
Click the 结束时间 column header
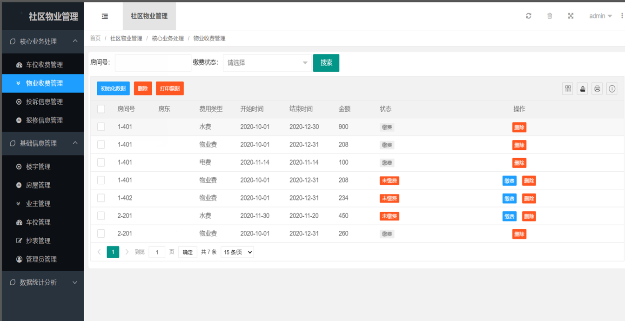(301, 109)
